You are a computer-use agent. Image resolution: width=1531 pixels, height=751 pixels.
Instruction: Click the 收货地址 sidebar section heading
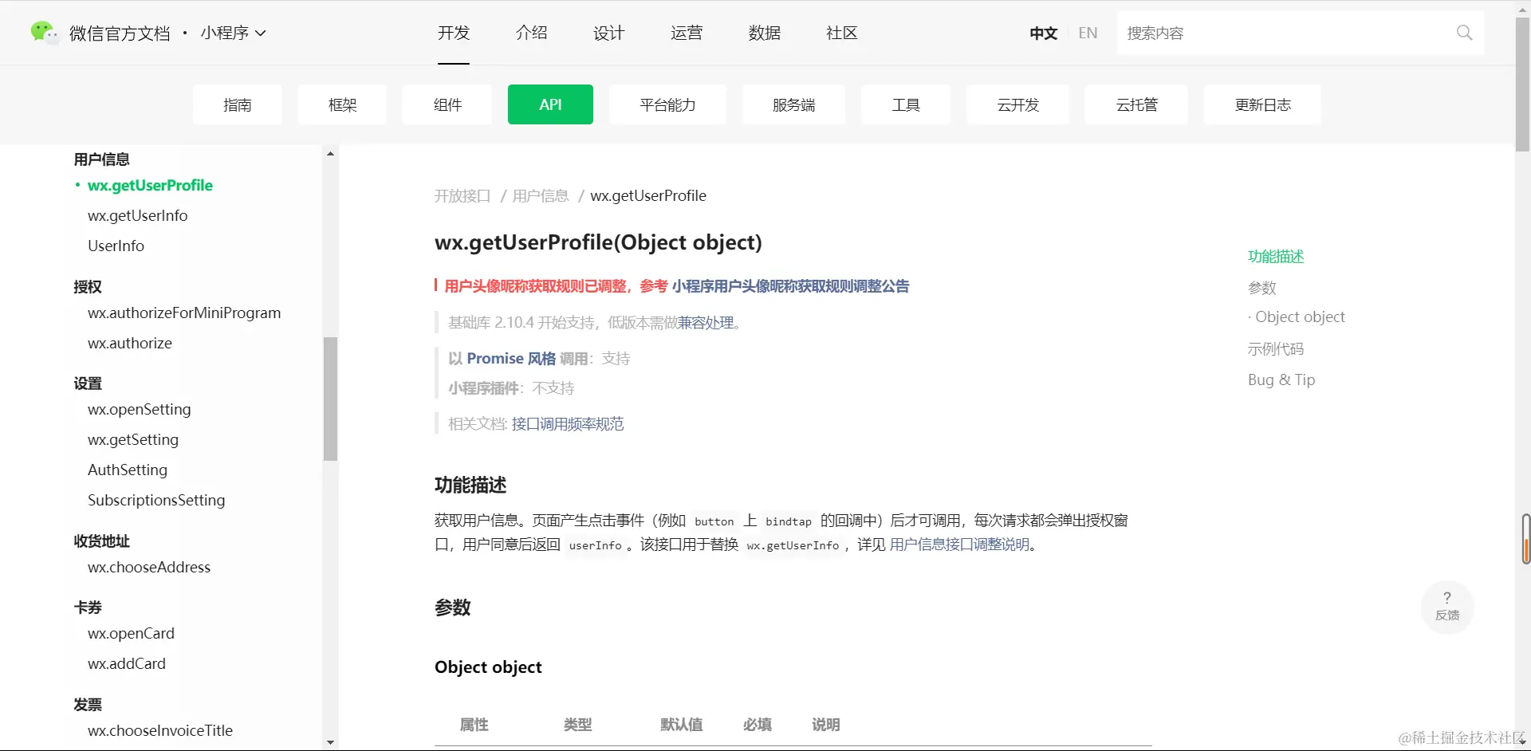point(101,541)
